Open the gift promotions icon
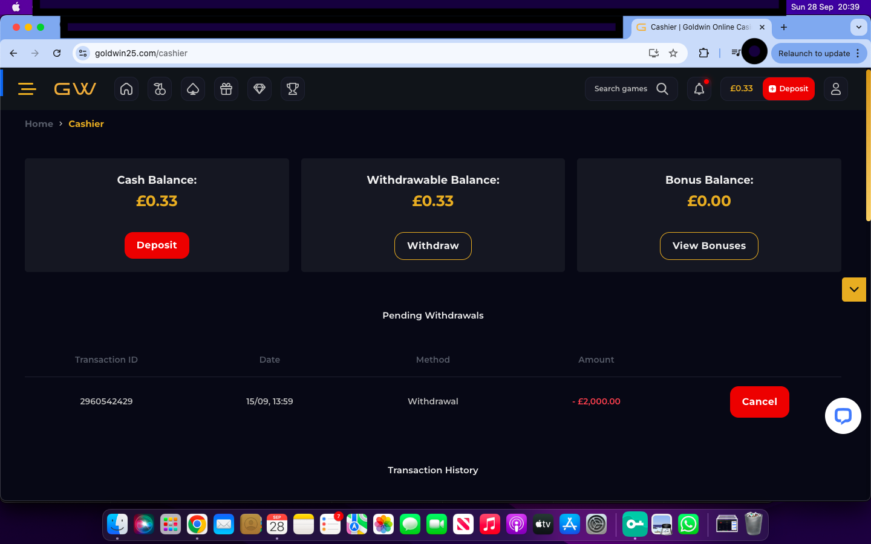Screen dimensions: 871x544 (226, 89)
